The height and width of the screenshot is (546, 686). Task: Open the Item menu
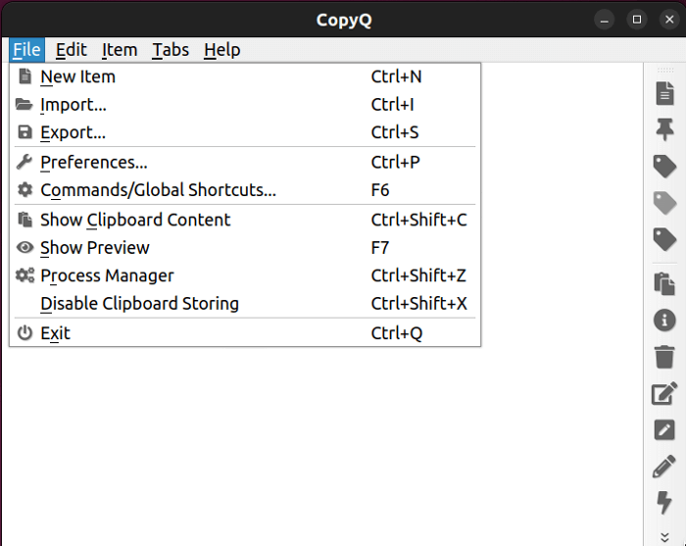(x=120, y=50)
